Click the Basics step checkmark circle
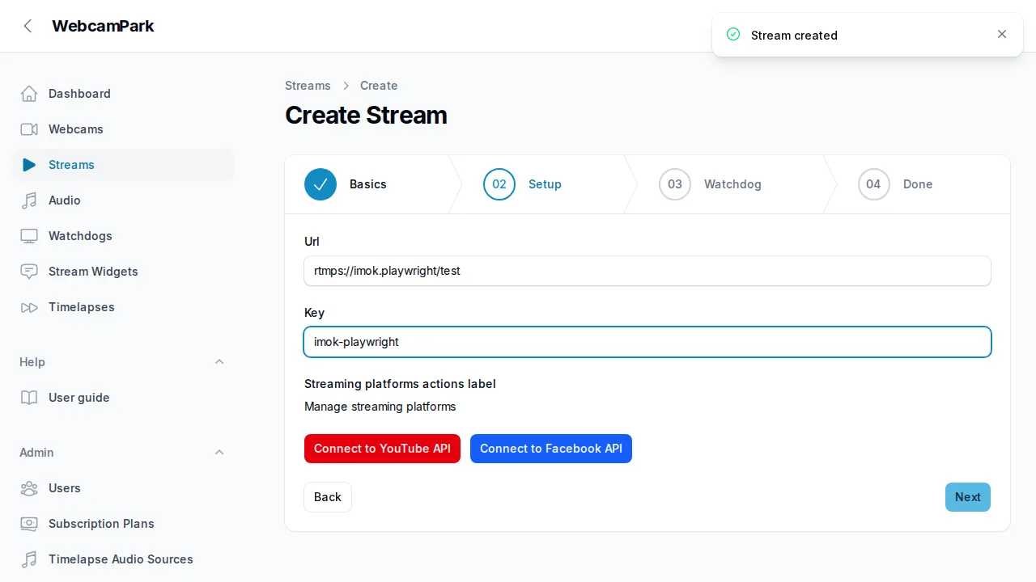The height and width of the screenshot is (582, 1036). 321,184
